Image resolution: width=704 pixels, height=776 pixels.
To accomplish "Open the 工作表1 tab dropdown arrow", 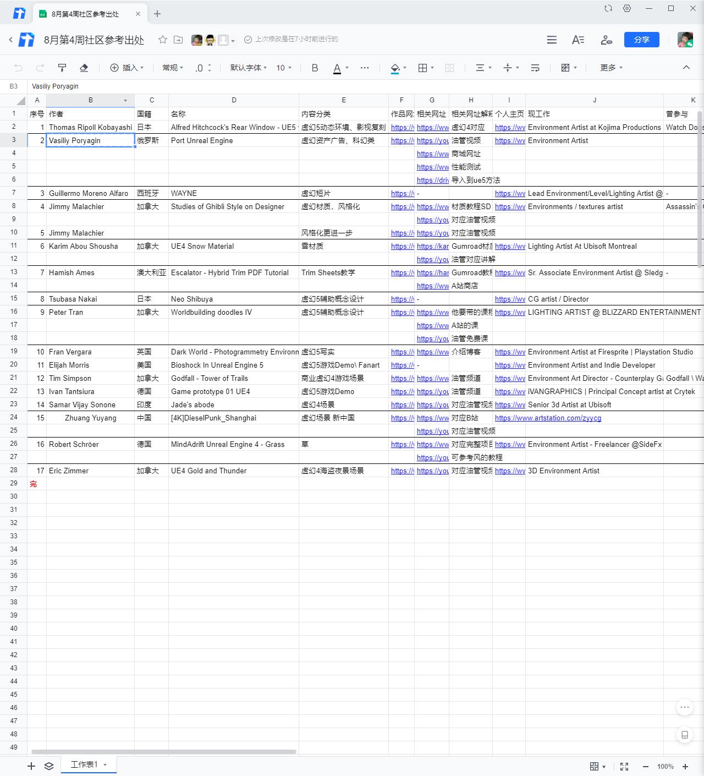I will pos(105,765).
